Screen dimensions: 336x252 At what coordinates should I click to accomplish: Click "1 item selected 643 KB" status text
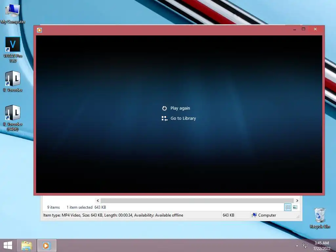pos(86,207)
